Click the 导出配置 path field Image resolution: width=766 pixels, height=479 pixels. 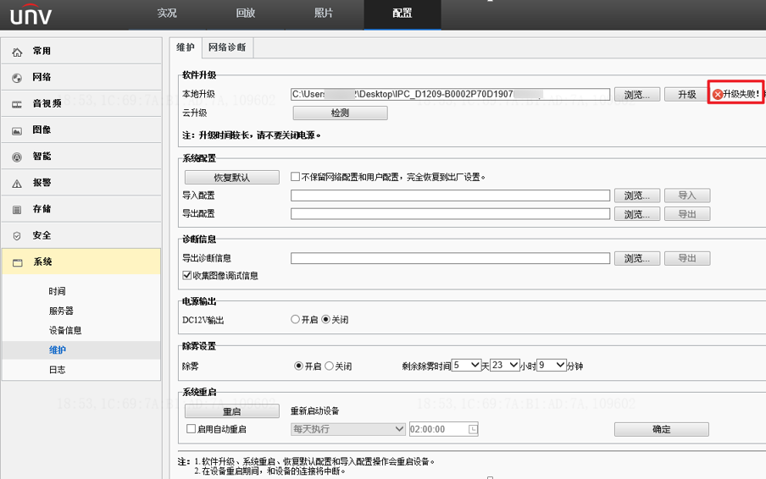(x=451, y=214)
